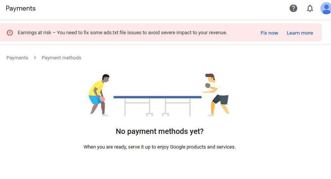The width and height of the screenshot is (331, 179).
Task: Click the breadcrumb chevron separator
Action: [x=35, y=58]
